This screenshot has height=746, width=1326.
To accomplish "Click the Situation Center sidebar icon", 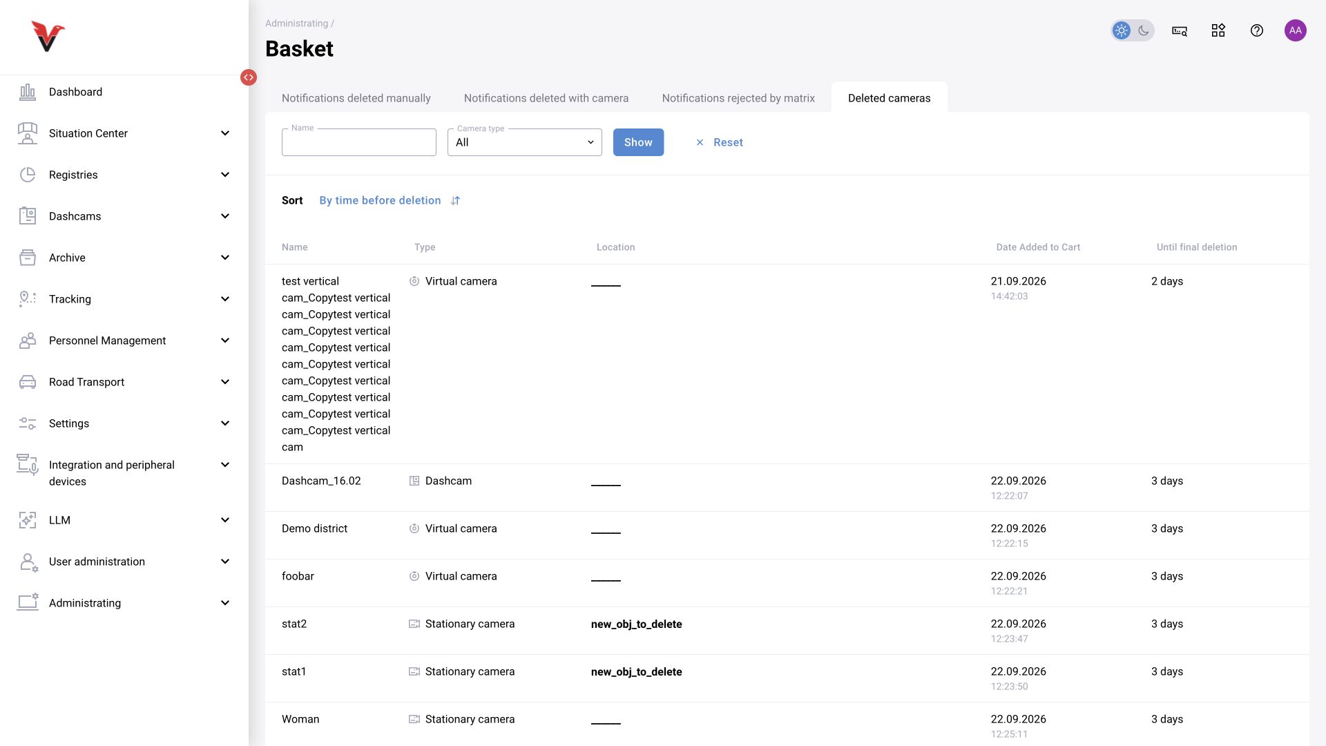I will click(28, 133).
